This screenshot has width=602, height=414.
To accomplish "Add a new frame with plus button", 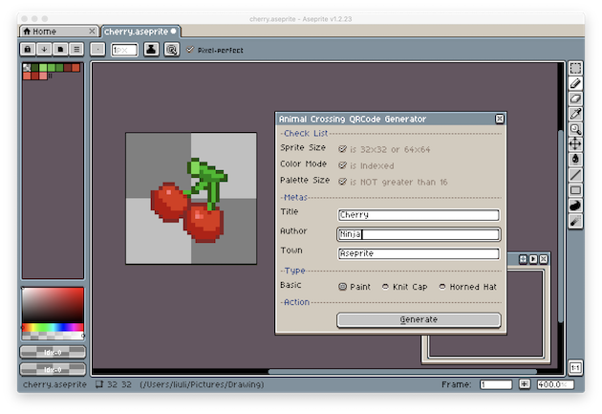I will (525, 384).
